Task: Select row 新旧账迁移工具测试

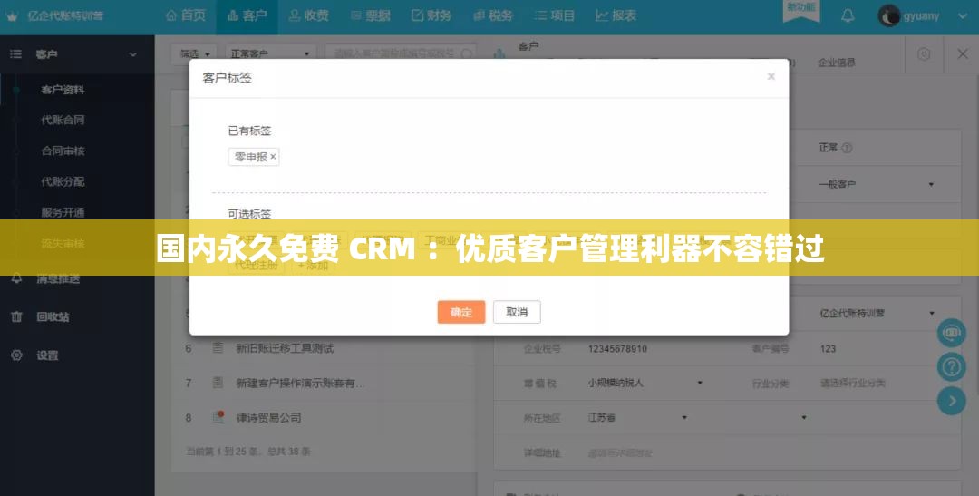Action: tap(285, 348)
